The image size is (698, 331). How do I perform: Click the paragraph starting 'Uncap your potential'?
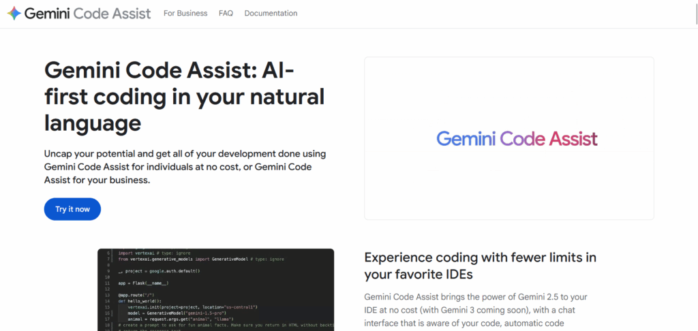(185, 168)
